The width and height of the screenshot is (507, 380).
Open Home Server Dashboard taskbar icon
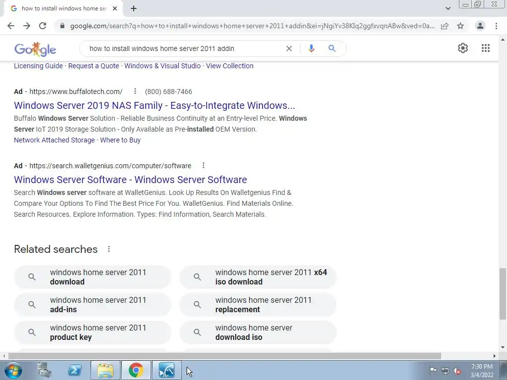(167, 370)
